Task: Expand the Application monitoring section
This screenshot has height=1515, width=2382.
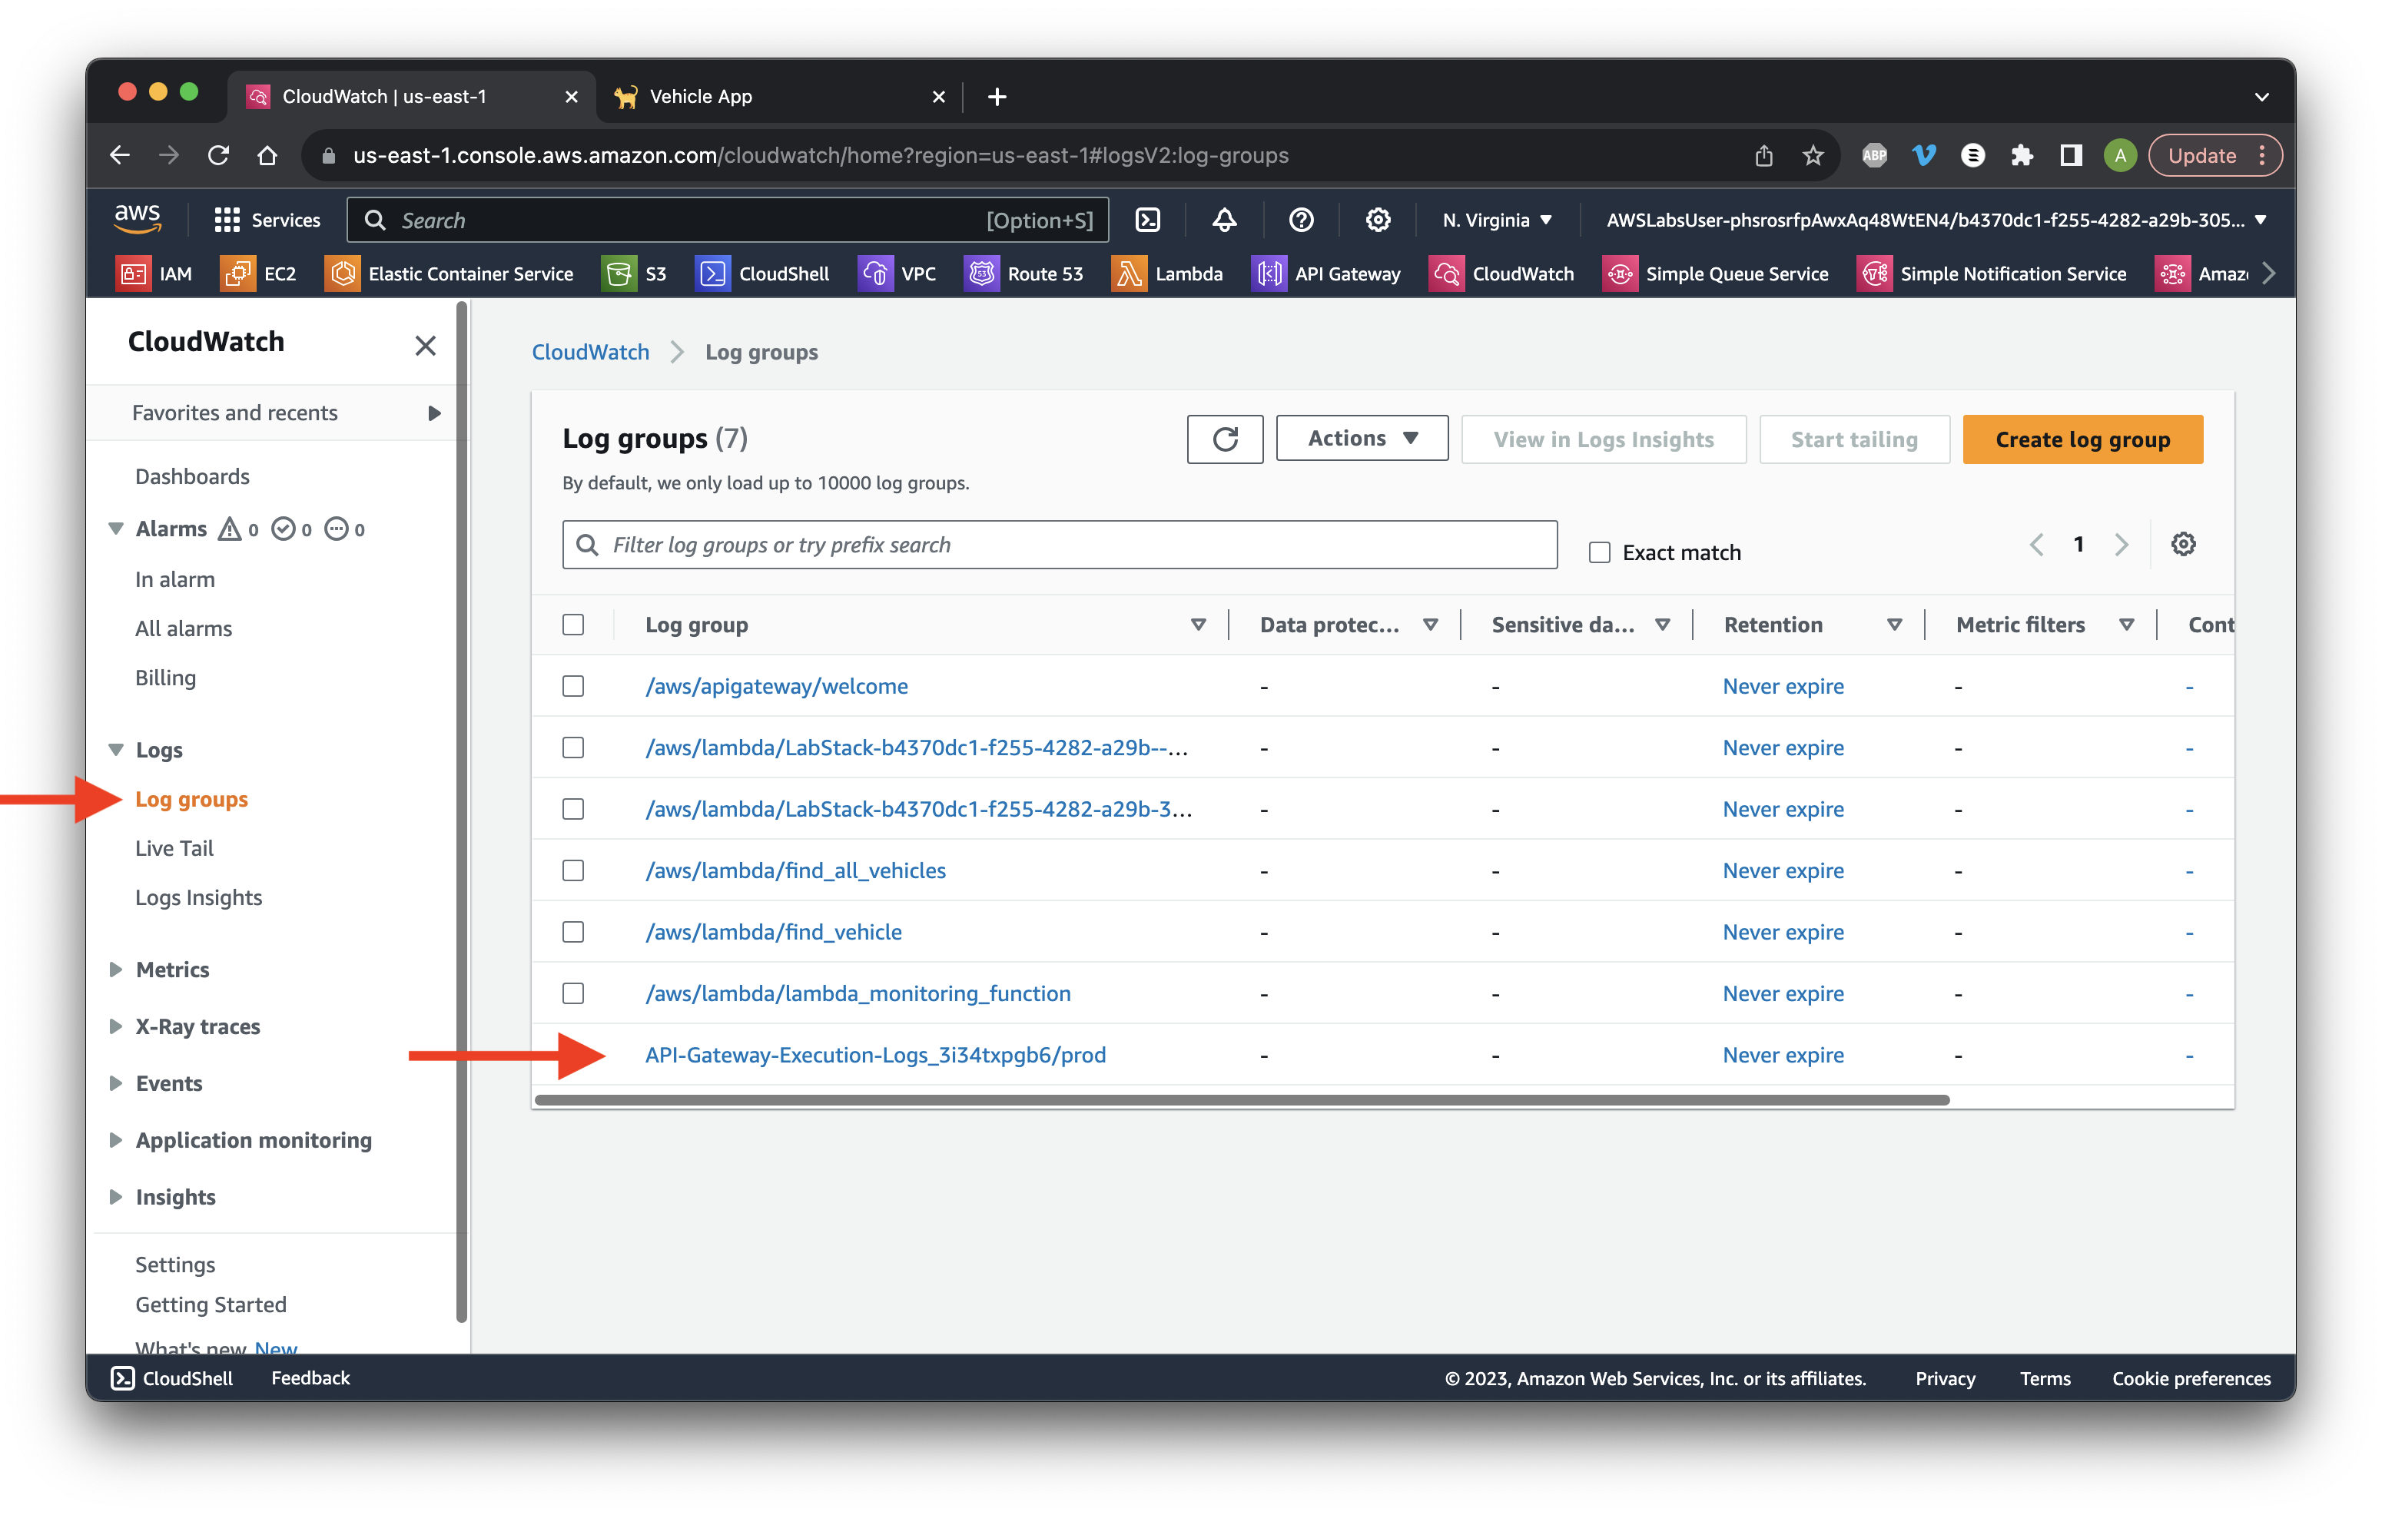Action: (116, 1139)
